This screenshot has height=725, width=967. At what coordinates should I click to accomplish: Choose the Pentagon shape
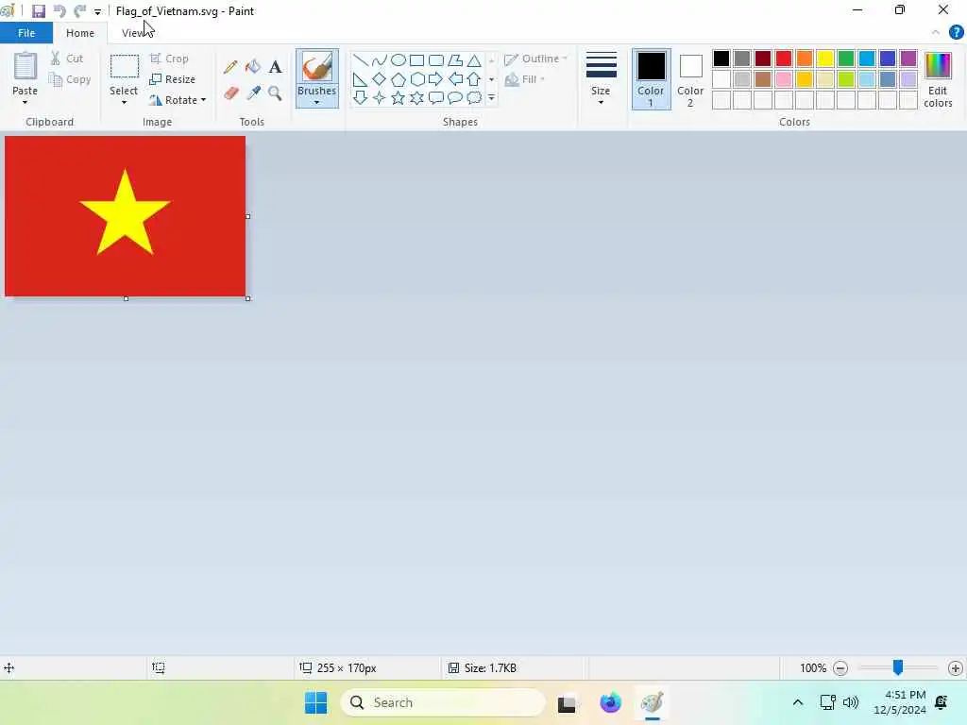pyautogui.click(x=399, y=79)
